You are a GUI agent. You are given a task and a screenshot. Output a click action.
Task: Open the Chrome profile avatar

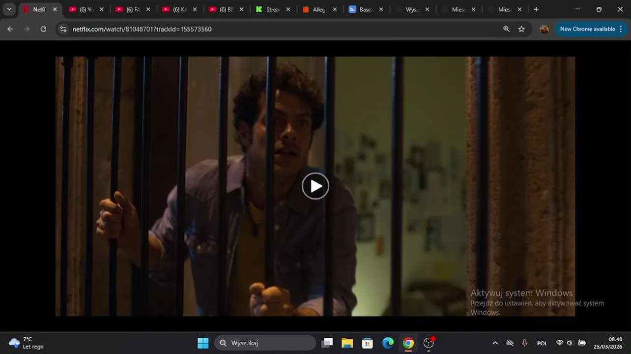pos(544,29)
